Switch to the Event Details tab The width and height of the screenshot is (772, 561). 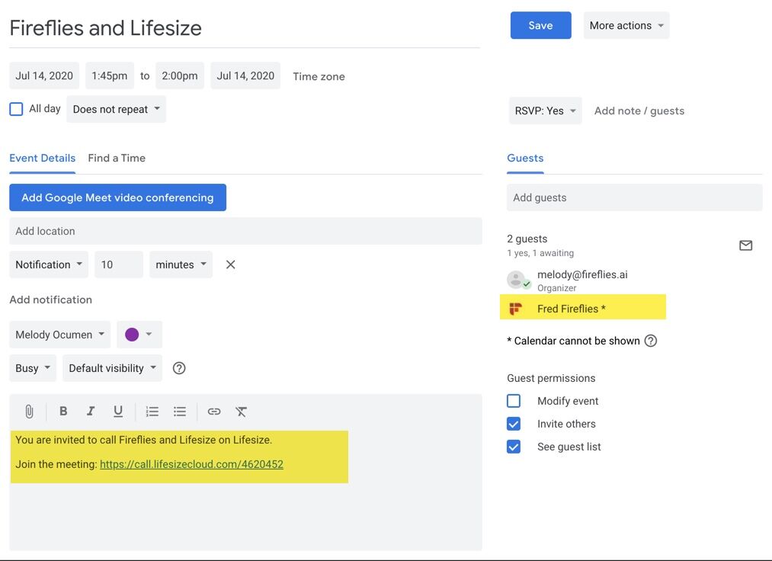(43, 158)
